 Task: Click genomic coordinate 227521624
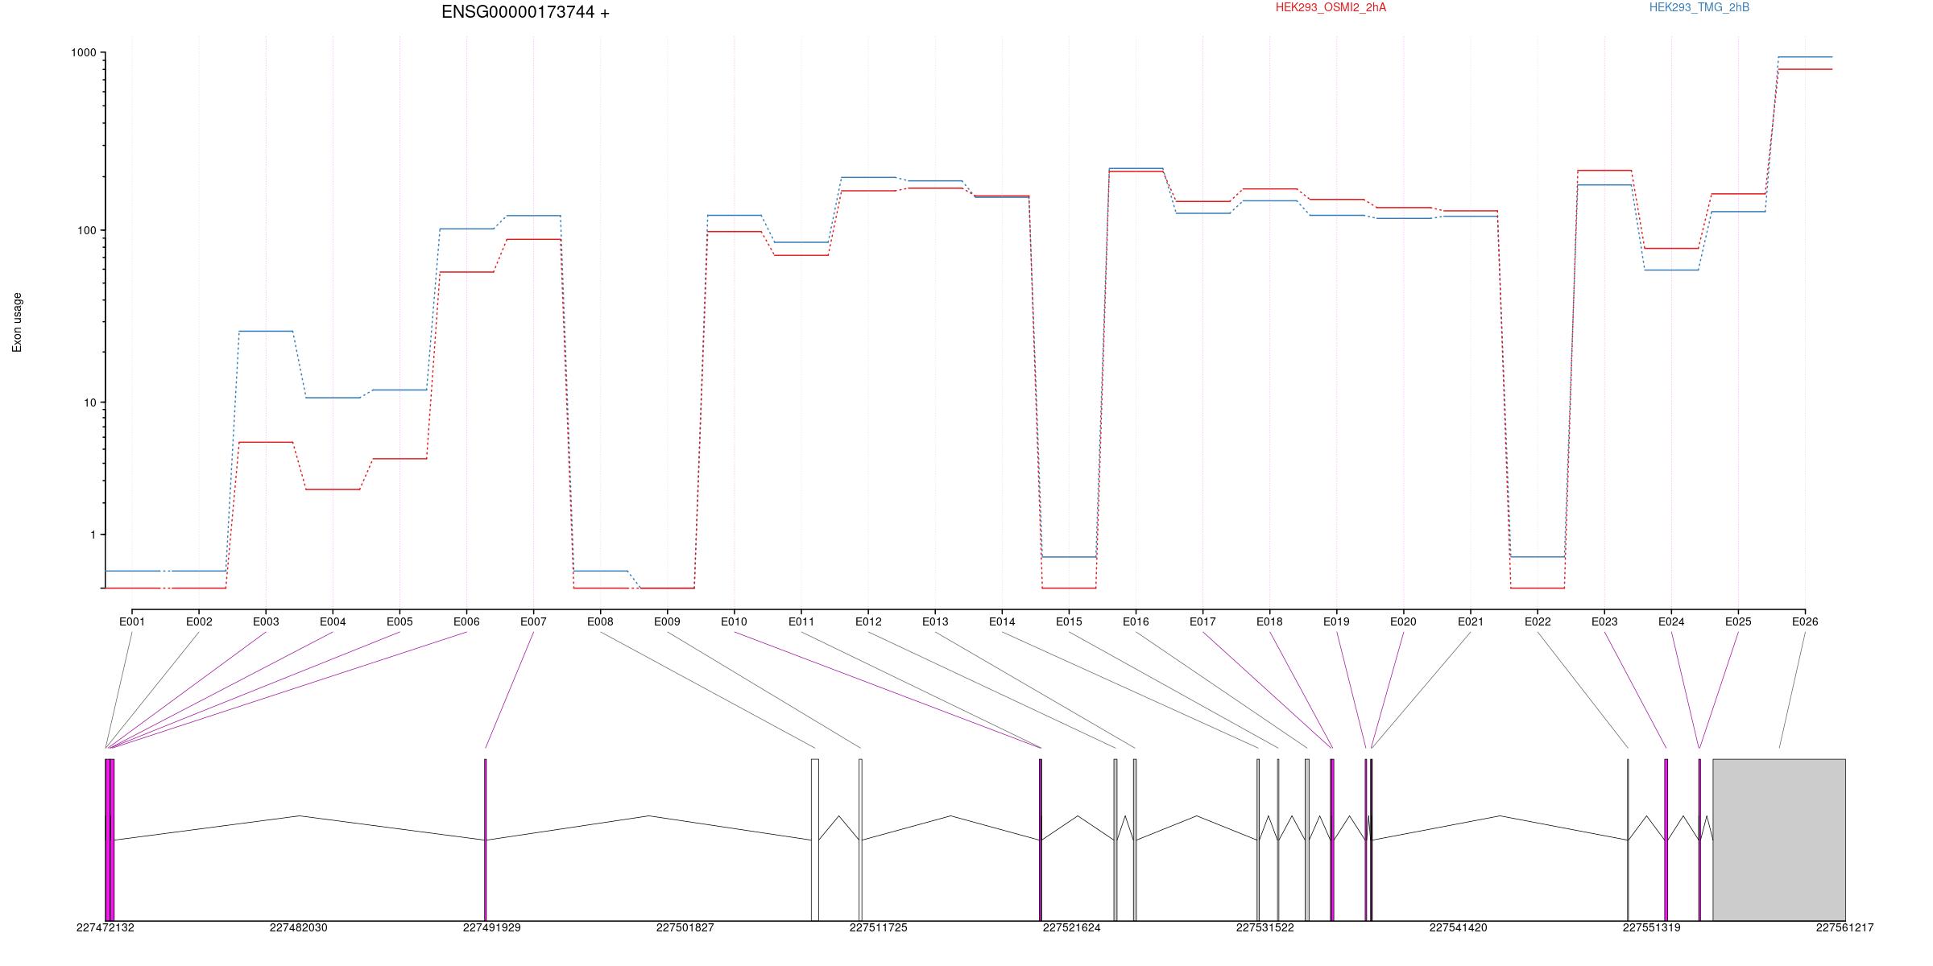(1072, 928)
